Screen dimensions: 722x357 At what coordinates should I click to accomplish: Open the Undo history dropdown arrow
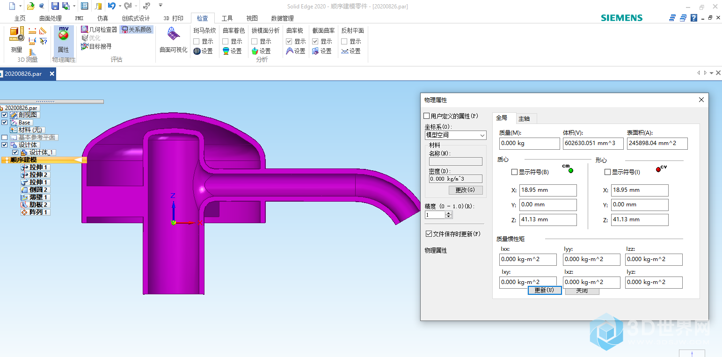click(x=120, y=6)
